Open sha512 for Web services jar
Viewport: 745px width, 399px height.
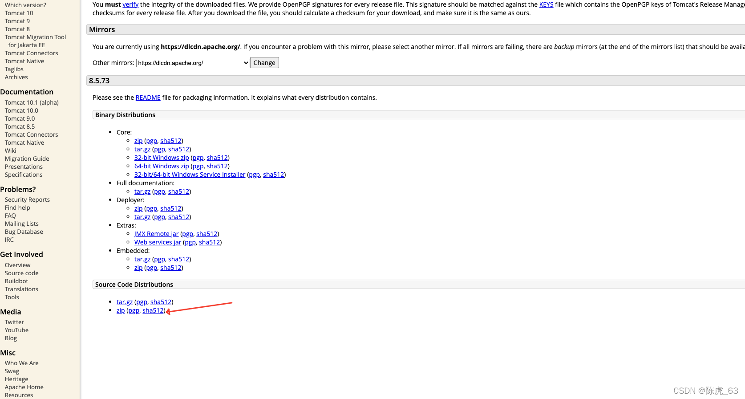tap(209, 242)
